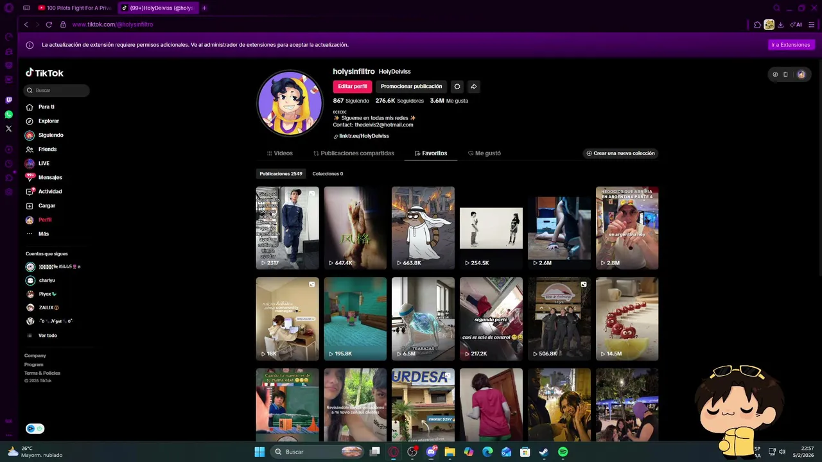Click the TikTok Buscar search field
This screenshot has height=462, width=822.
(x=57, y=90)
